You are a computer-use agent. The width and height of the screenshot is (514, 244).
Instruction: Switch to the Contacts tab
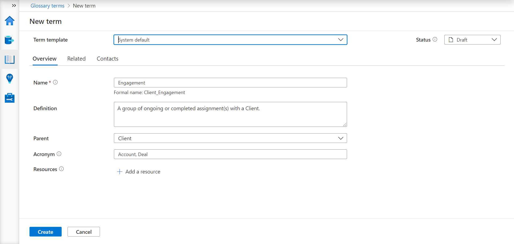[x=107, y=59]
